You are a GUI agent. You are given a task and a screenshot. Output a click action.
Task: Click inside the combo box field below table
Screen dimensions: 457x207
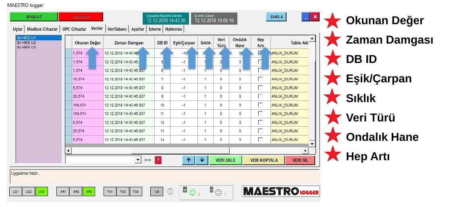click(x=100, y=160)
